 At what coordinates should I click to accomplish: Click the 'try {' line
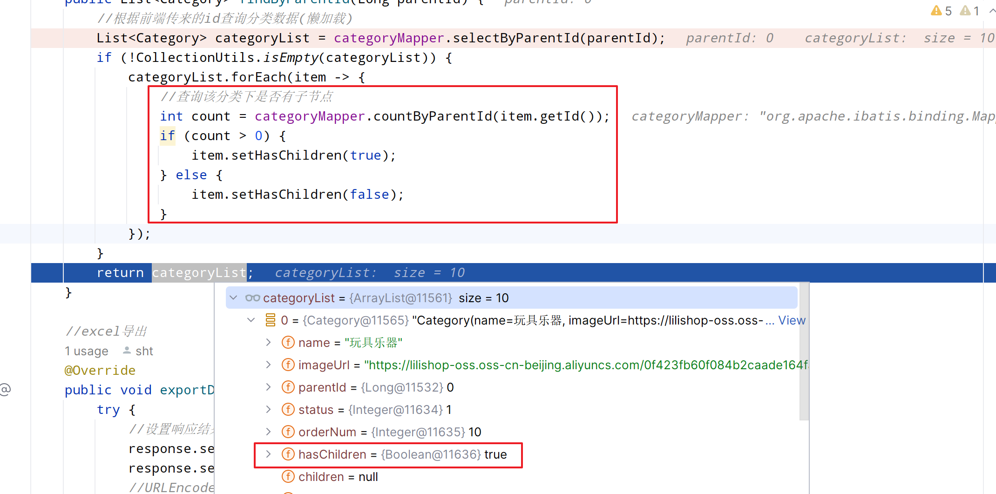tap(116, 410)
